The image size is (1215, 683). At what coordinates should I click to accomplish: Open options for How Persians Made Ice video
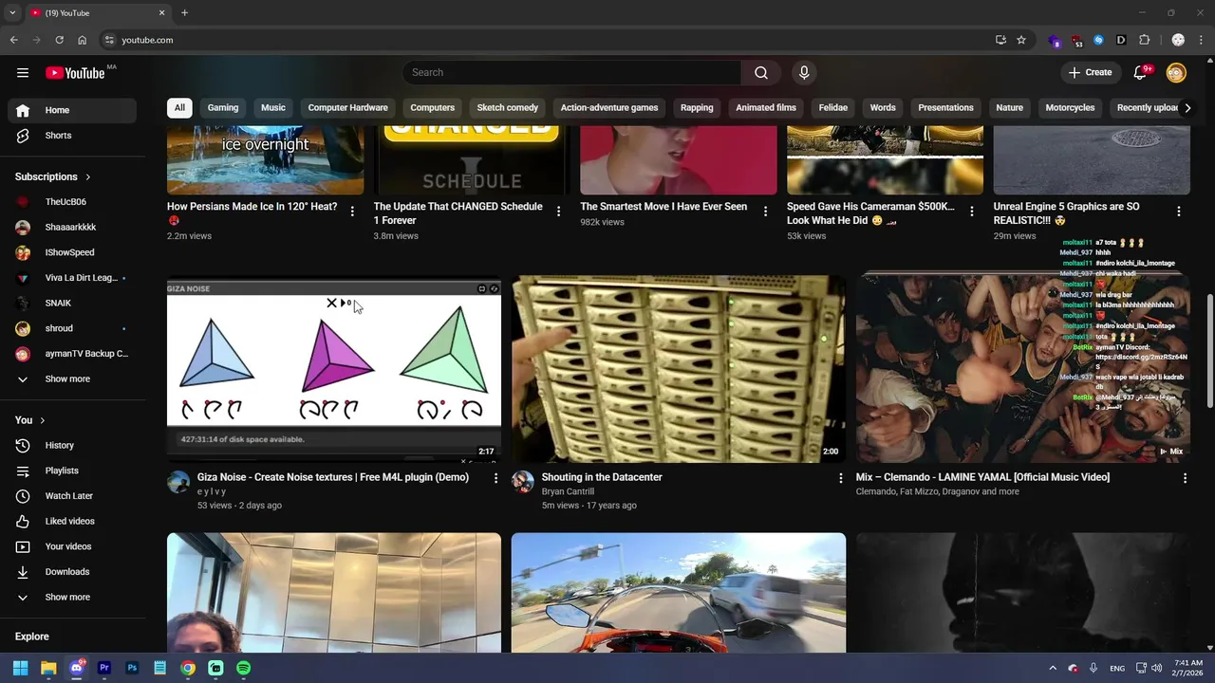352,212
